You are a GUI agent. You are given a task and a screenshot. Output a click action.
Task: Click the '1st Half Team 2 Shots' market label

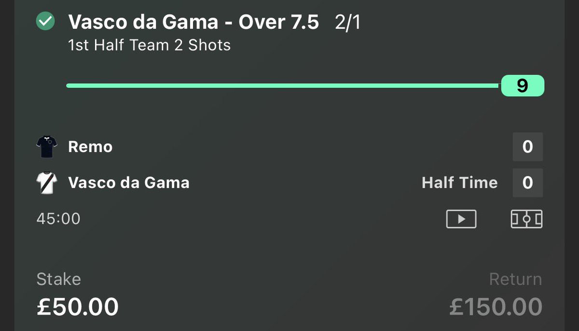149,45
